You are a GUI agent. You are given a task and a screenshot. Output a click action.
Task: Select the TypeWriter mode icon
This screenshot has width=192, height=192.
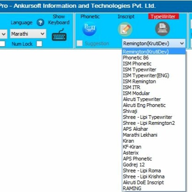[162, 29]
